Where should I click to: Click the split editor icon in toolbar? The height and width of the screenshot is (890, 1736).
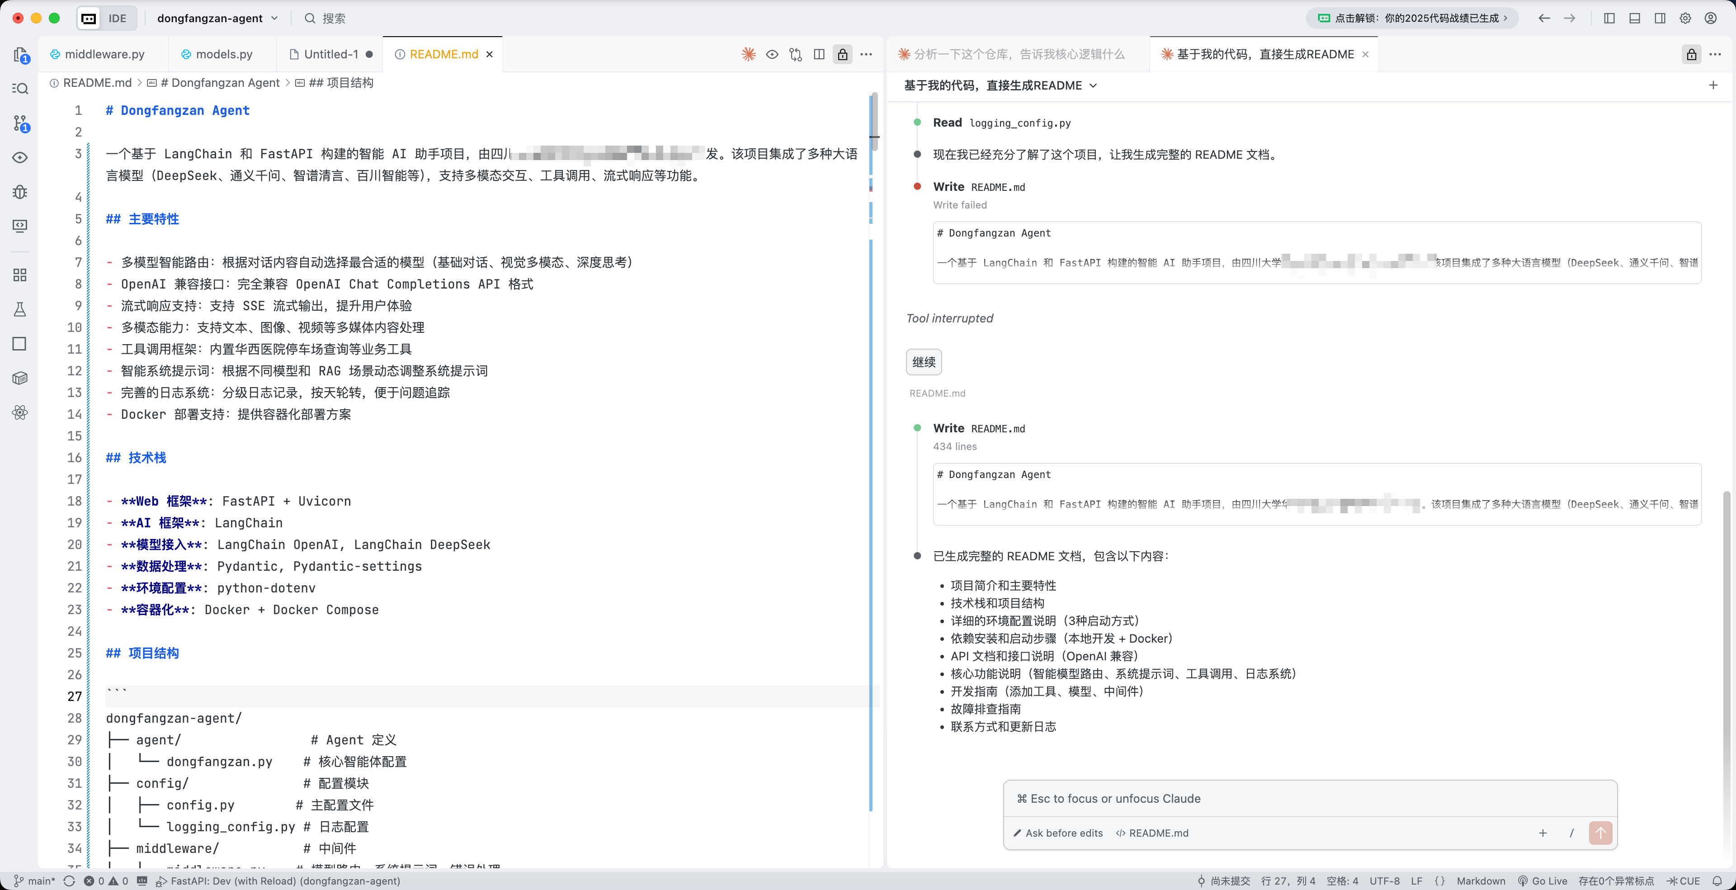pos(819,54)
